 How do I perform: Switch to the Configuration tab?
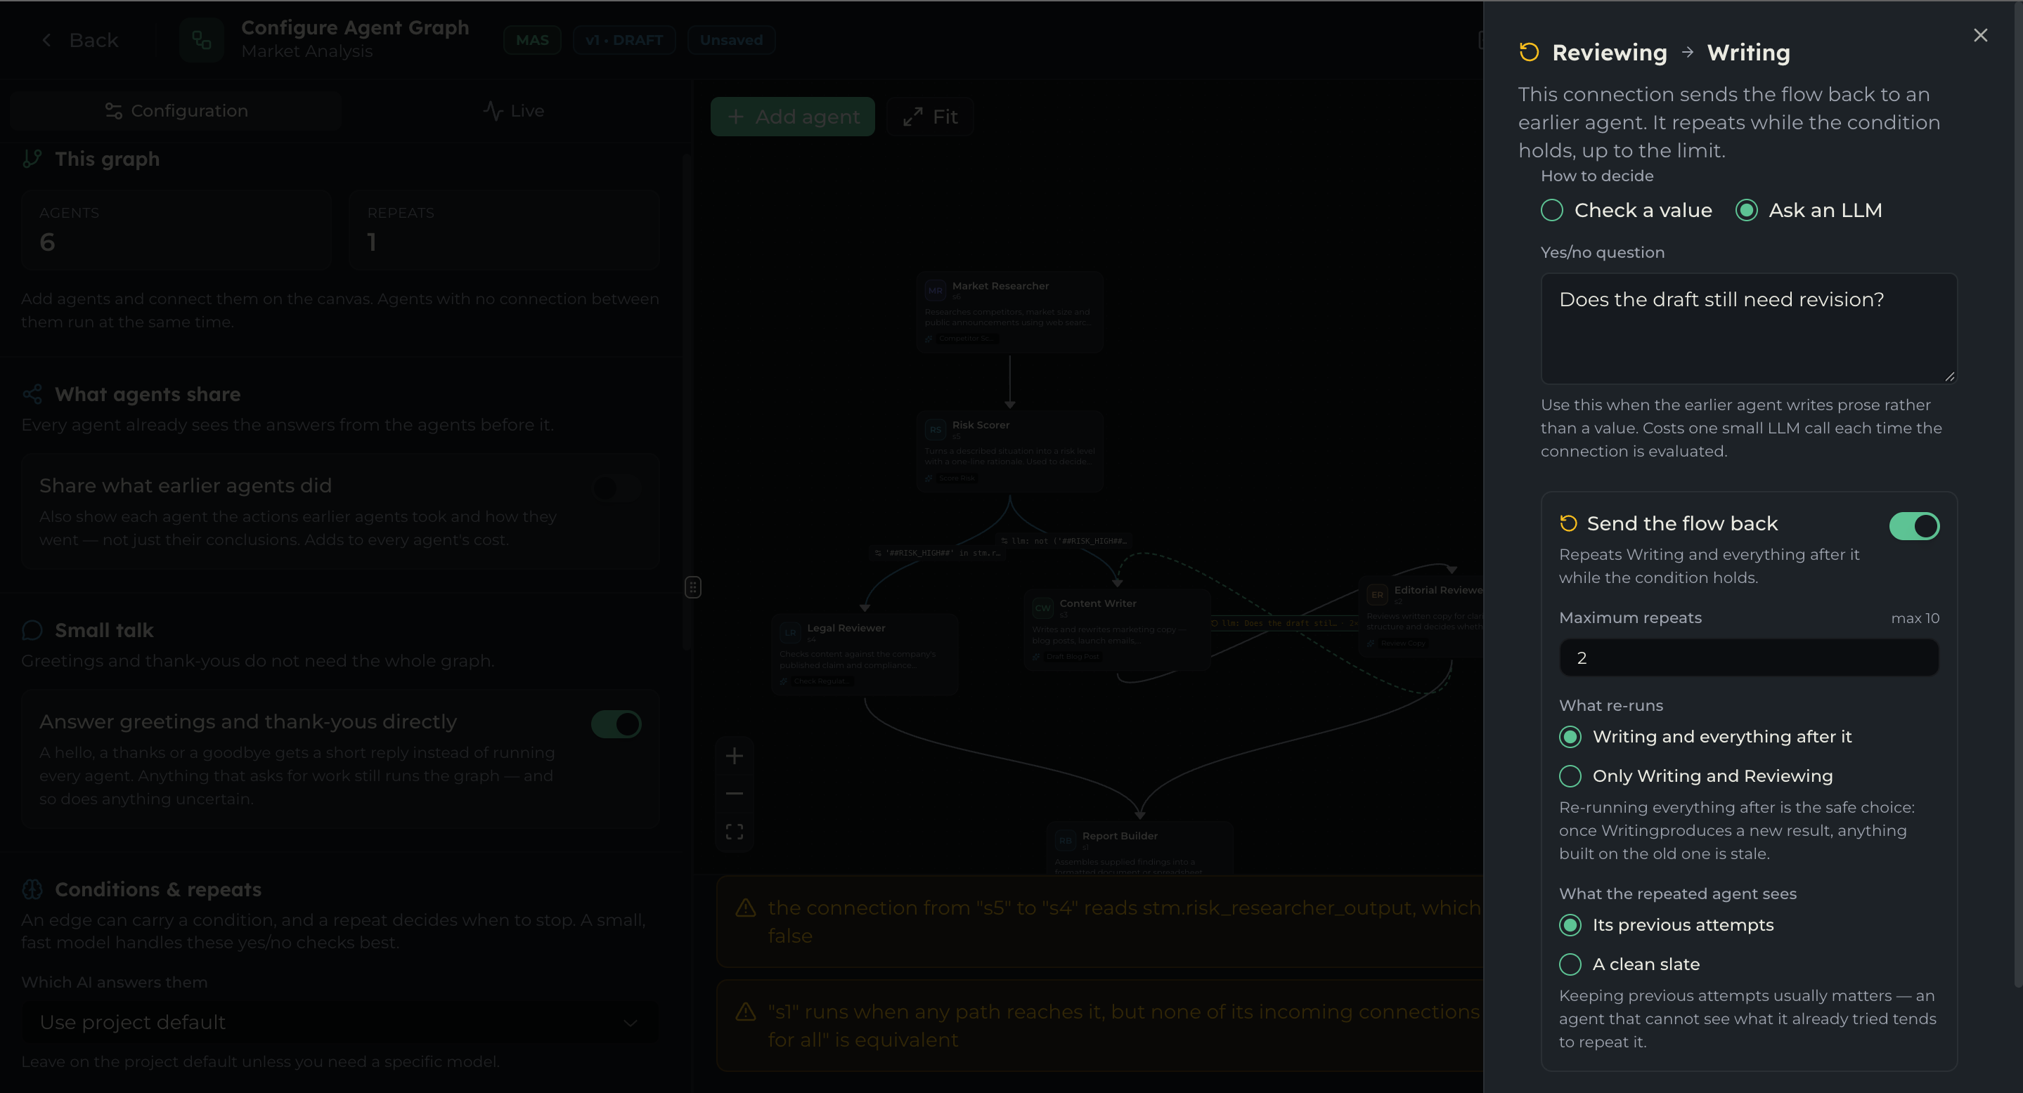176,110
